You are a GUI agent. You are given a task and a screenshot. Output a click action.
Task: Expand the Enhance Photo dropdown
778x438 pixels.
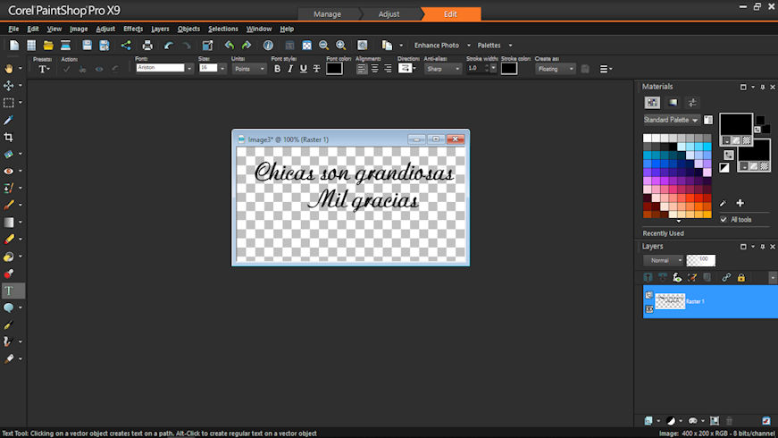tap(468, 46)
